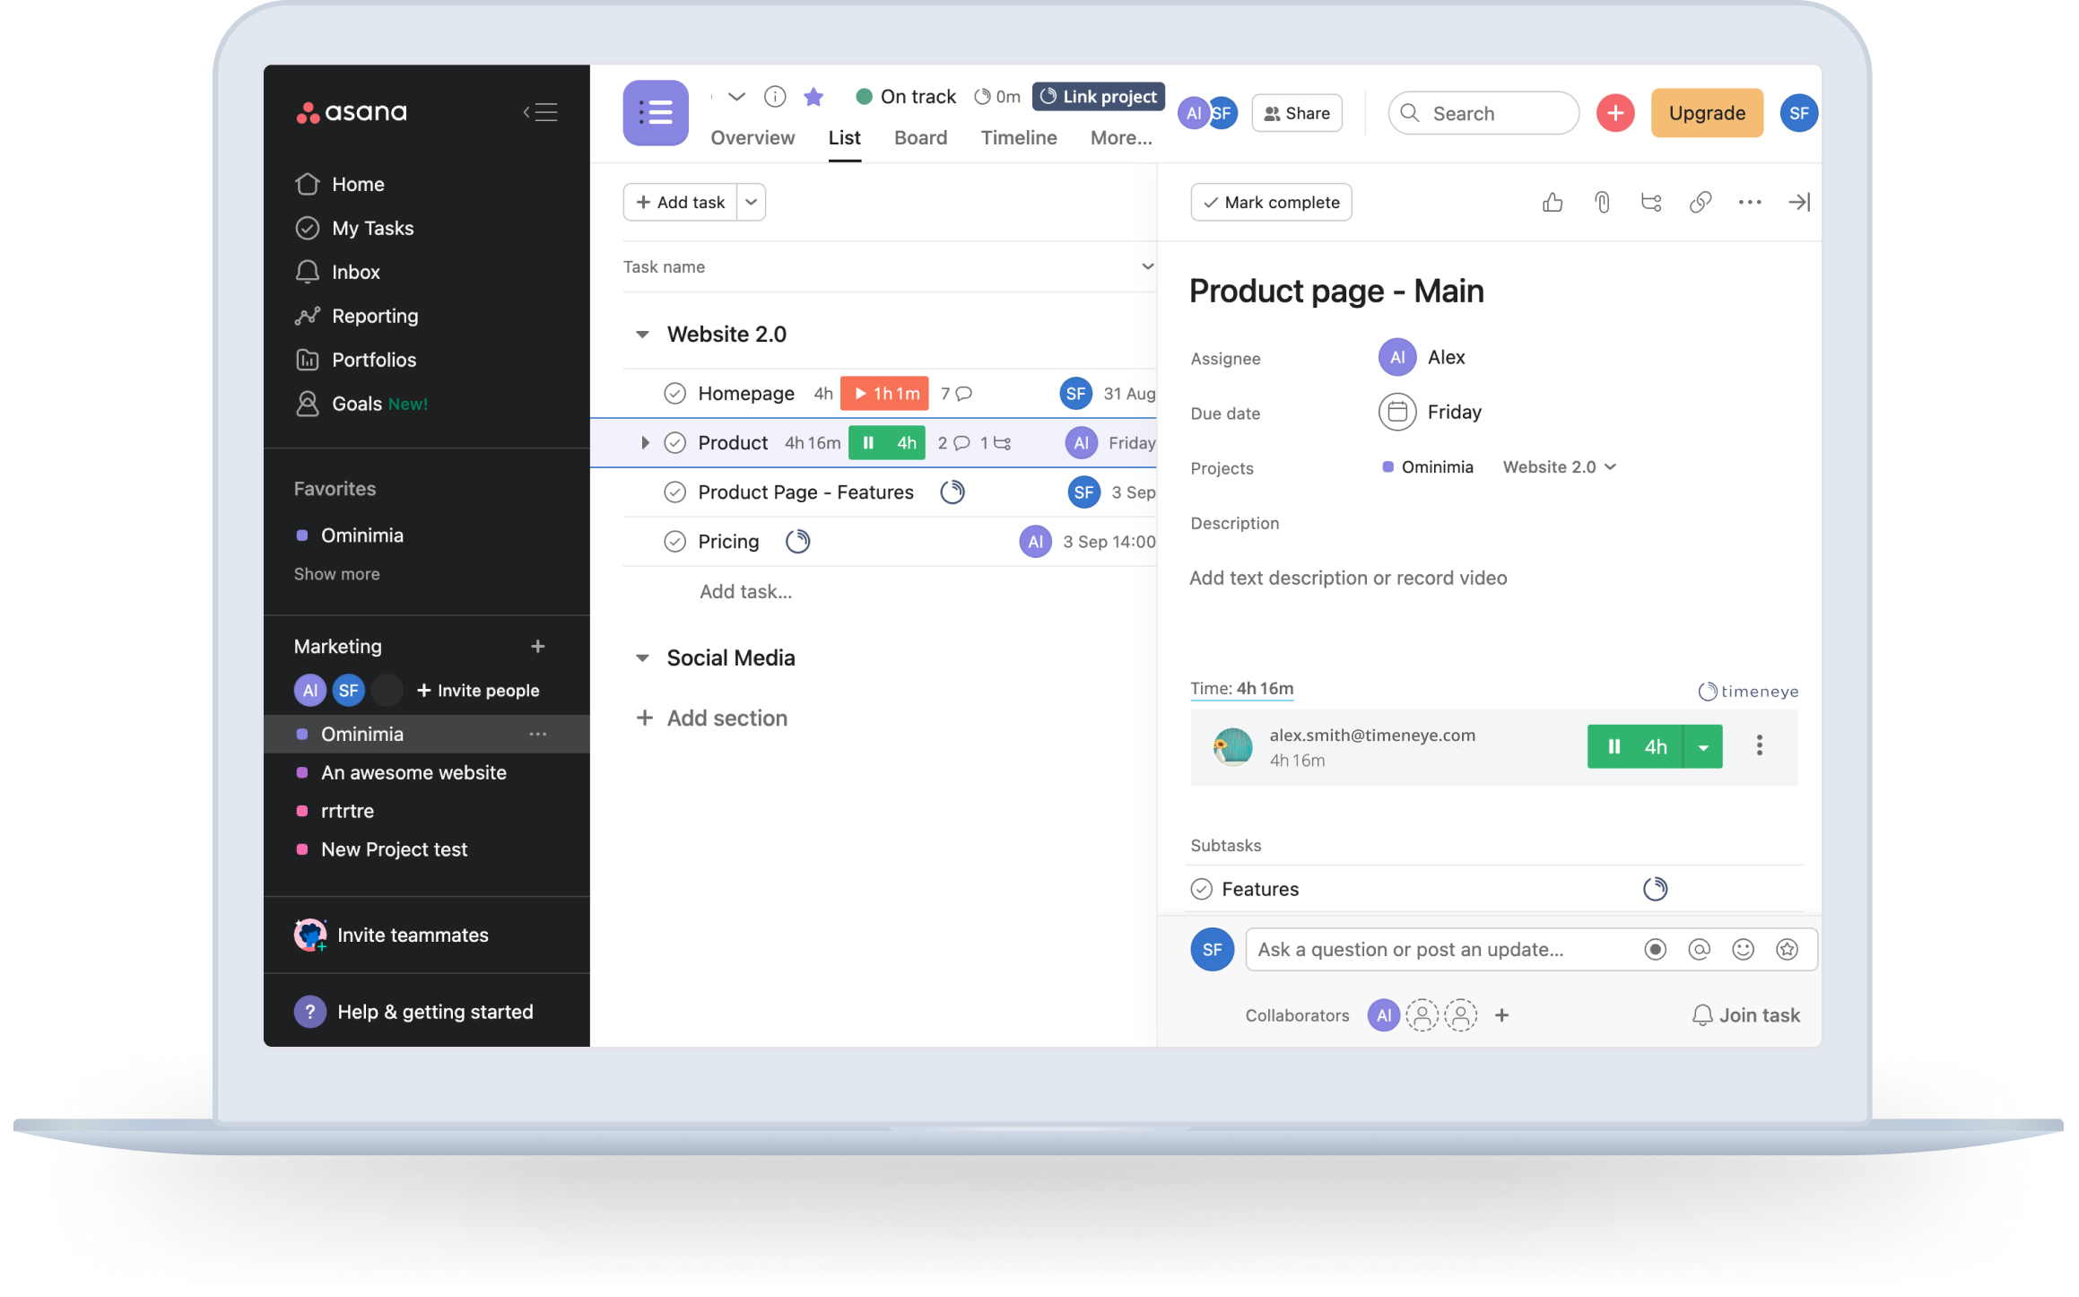Expand the Website 2.0 section

click(644, 333)
